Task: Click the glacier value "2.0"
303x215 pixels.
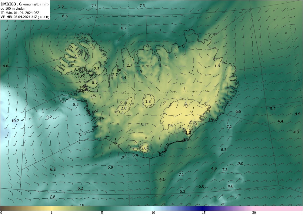Action: [x=124, y=108]
